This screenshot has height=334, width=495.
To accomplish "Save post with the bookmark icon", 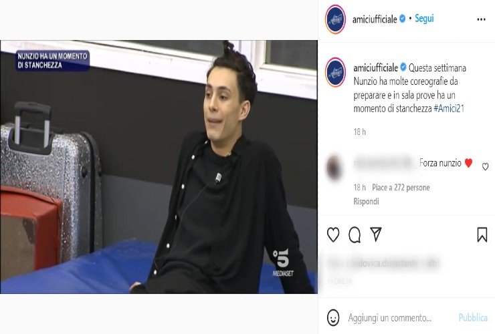I will [x=482, y=234].
